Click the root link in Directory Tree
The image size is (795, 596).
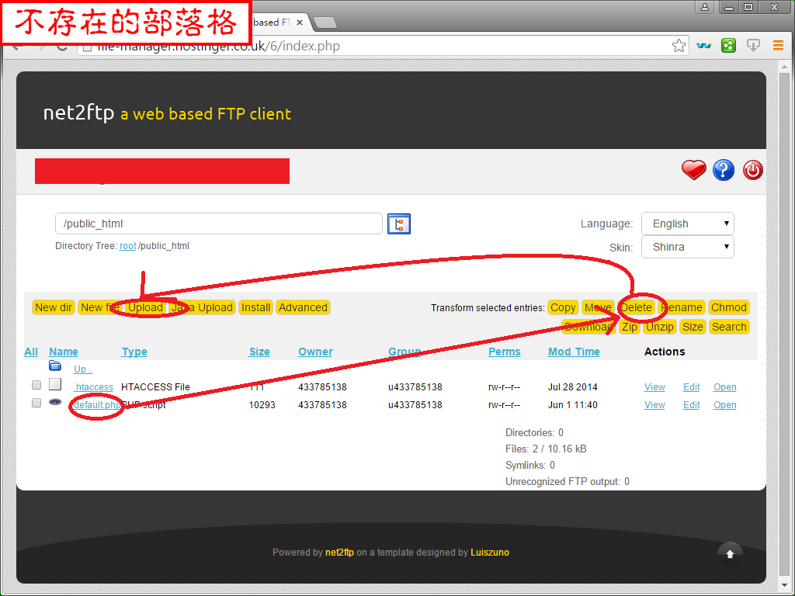click(128, 246)
